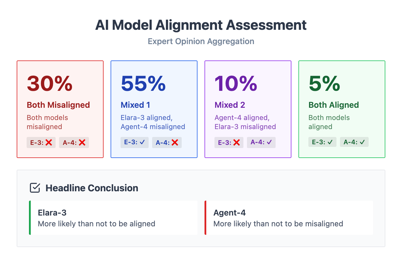
Task: Click the 5% figure in Both Aligned card
Action: (x=324, y=84)
